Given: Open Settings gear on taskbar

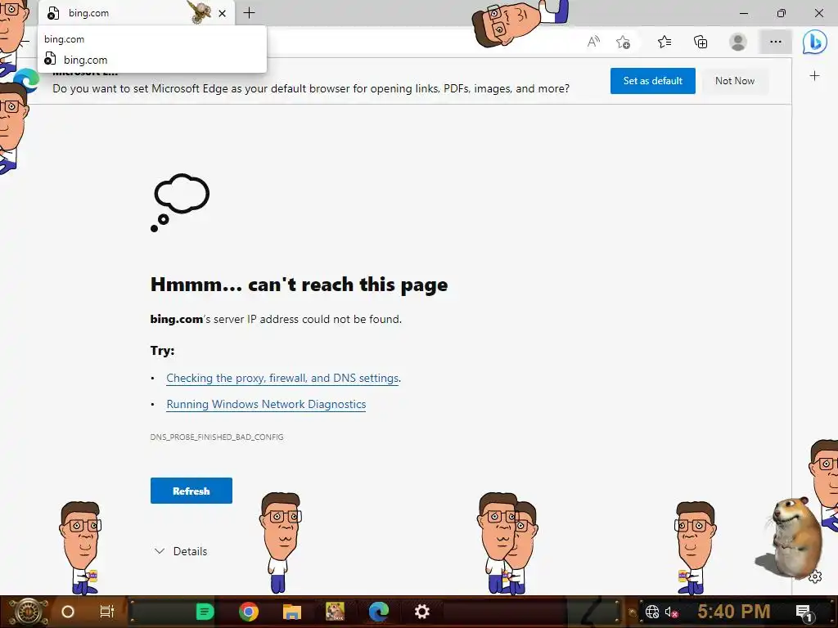Looking at the screenshot, I should coord(422,612).
